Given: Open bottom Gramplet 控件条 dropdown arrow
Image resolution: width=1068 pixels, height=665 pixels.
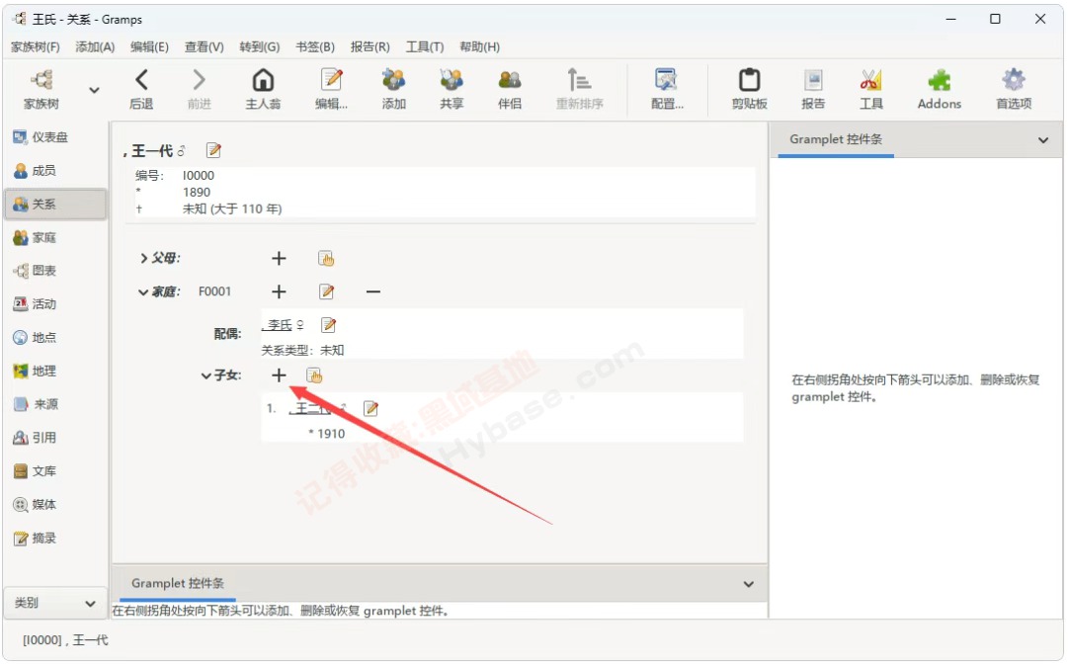Looking at the screenshot, I should 749,585.
